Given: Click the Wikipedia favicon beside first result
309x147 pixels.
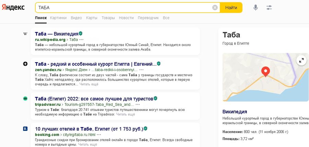Looking at the screenshot, I should pos(25,34).
